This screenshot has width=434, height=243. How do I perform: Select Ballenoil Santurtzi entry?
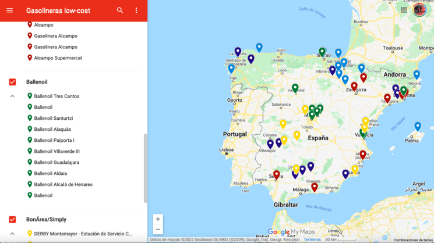(x=54, y=118)
